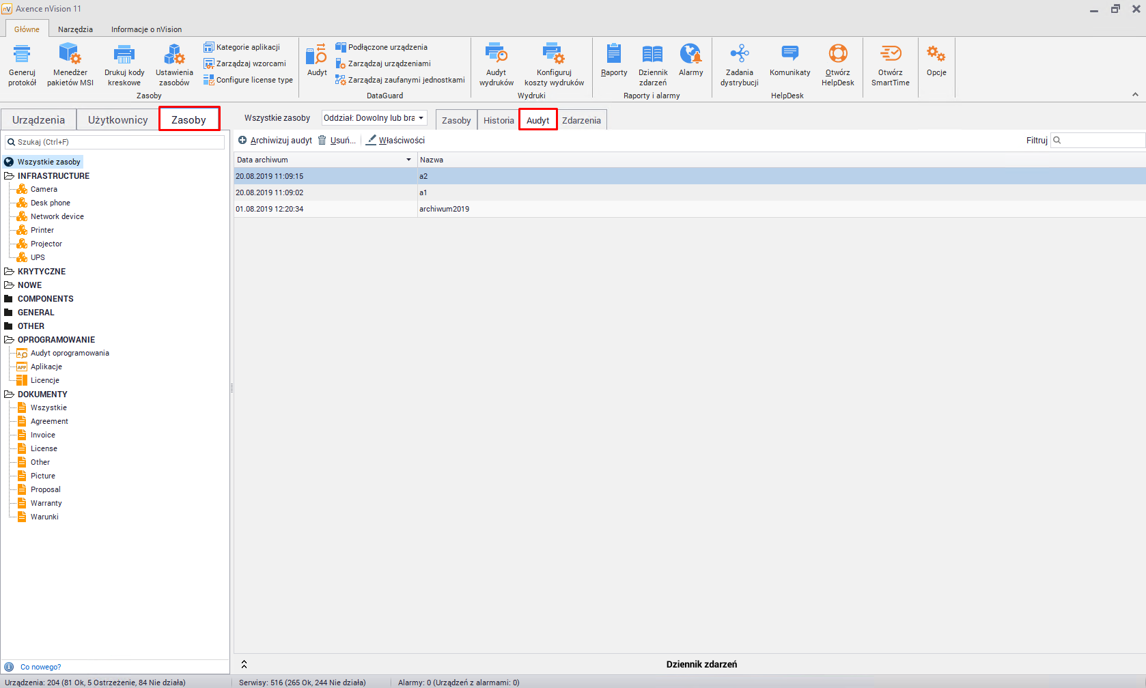The image size is (1146, 688).
Task: Open Opcje settings gears icon
Action: coord(936,55)
